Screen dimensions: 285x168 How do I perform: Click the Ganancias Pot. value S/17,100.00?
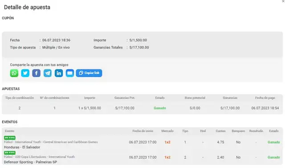125,108
